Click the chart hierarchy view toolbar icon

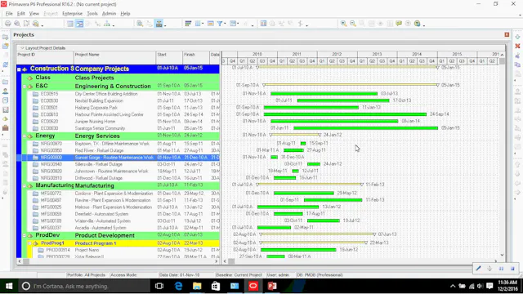107,24
